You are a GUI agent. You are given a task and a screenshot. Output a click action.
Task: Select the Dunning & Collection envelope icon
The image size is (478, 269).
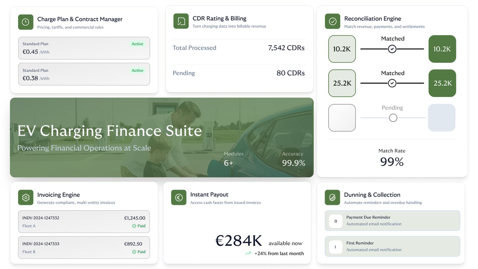click(x=332, y=197)
